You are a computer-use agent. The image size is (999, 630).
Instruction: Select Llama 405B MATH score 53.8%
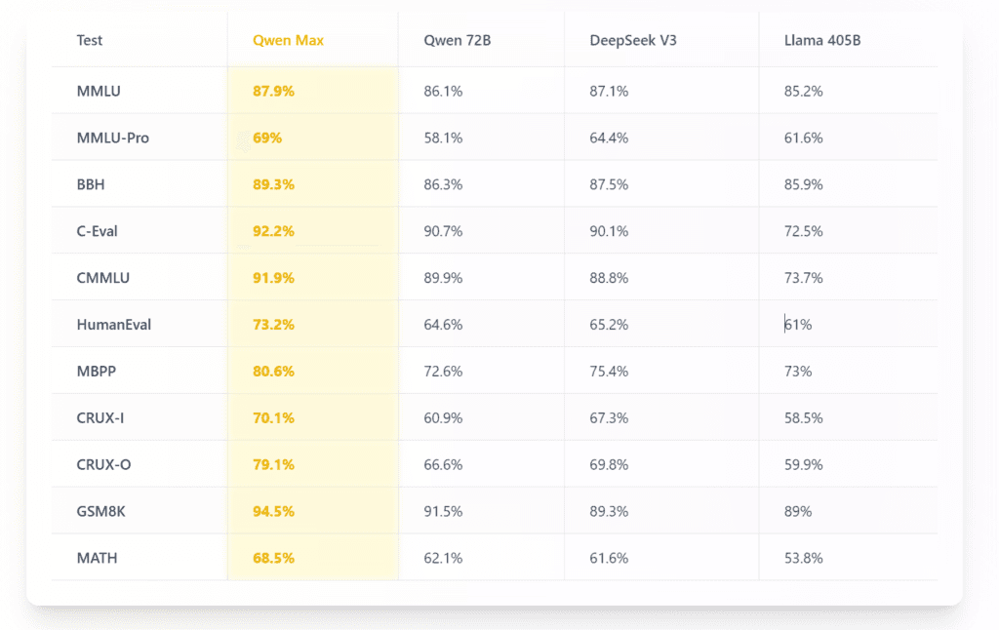tap(803, 558)
